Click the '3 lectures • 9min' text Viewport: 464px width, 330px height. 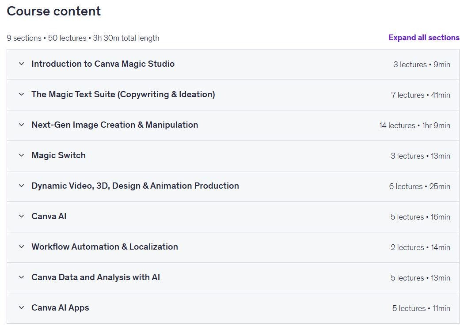422,64
